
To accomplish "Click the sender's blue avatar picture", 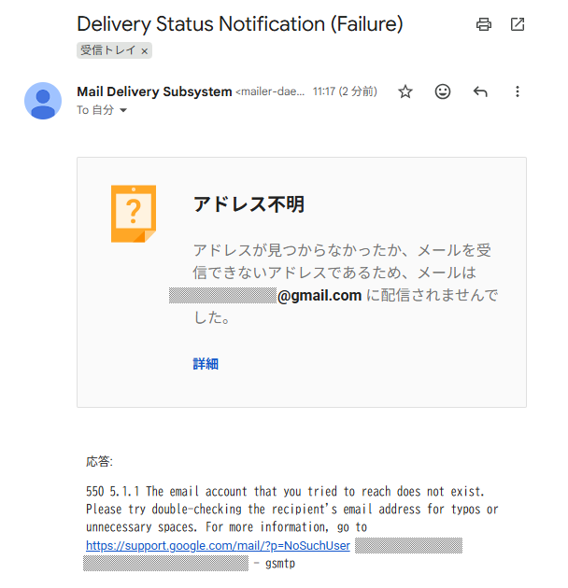I will 43,101.
